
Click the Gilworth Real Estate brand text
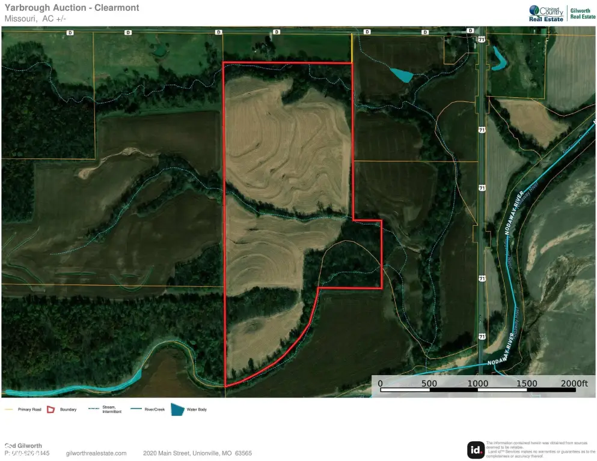tap(580, 14)
